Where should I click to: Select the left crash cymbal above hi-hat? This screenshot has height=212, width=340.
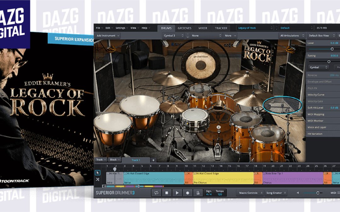tap(169, 78)
